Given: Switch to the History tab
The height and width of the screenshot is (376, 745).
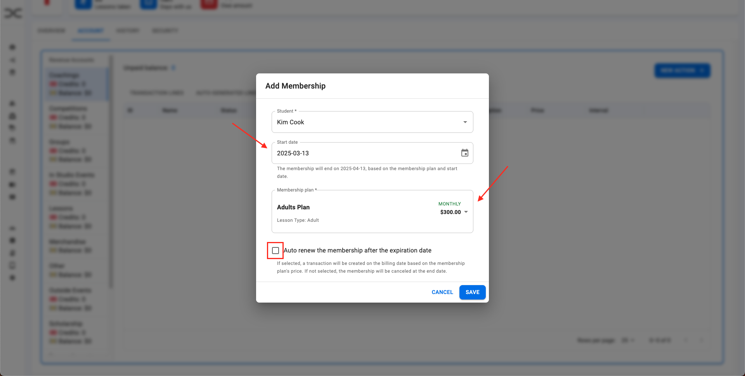Looking at the screenshot, I should pos(128,31).
